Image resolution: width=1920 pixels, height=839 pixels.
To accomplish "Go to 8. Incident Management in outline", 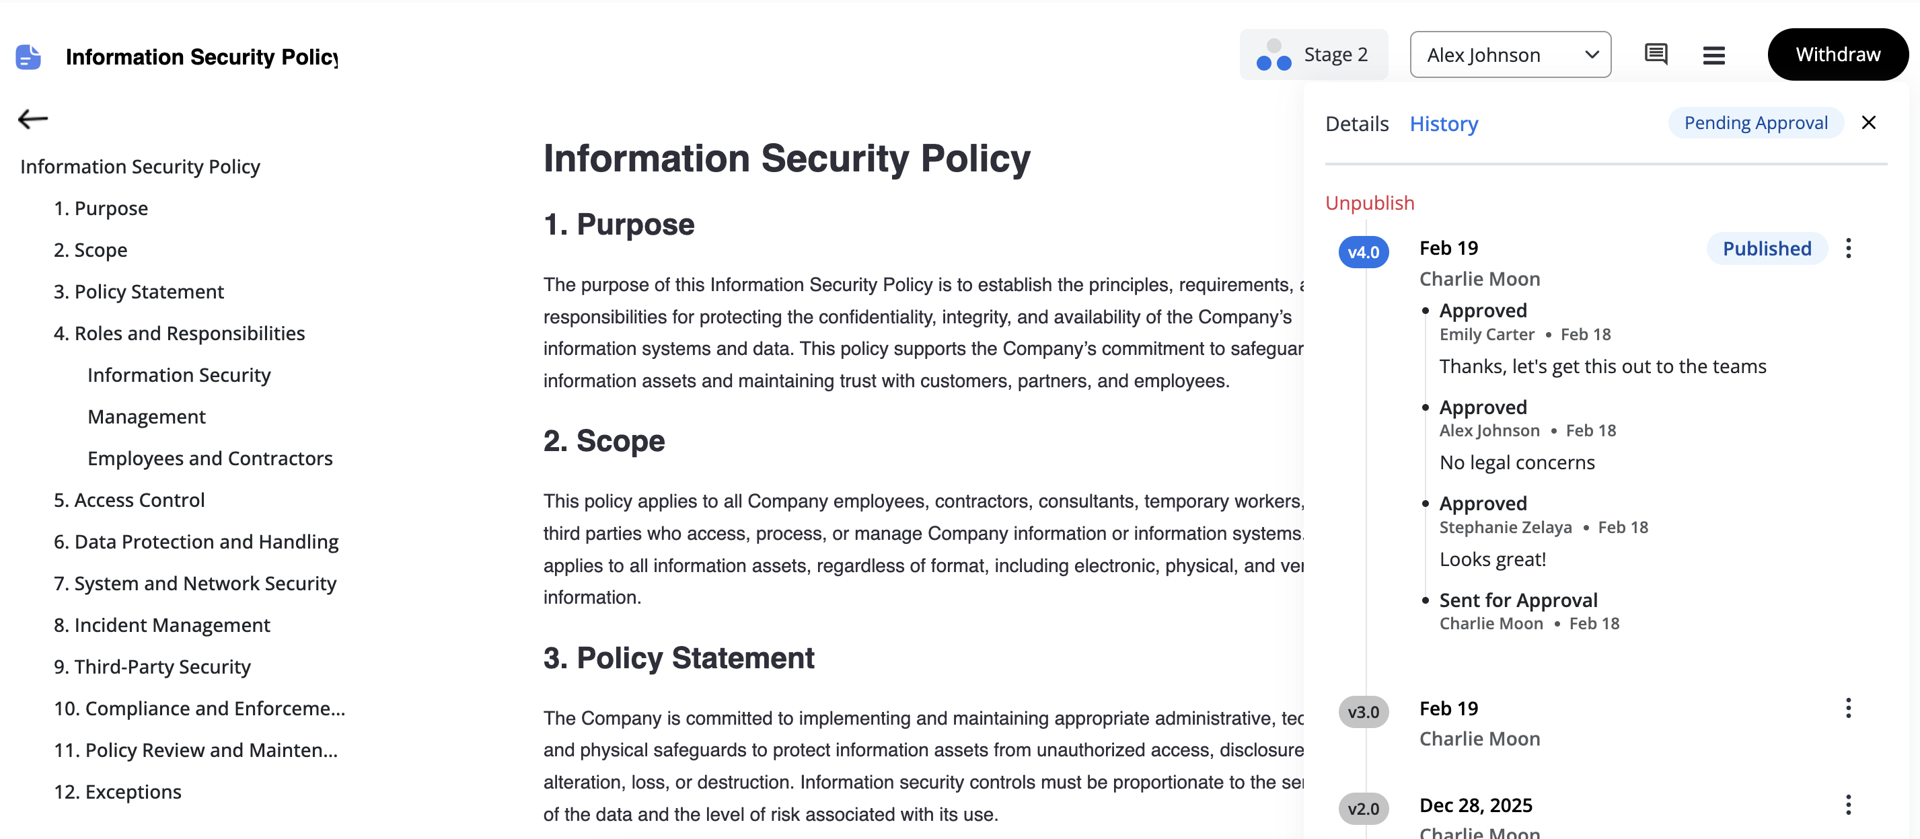I will (x=161, y=625).
